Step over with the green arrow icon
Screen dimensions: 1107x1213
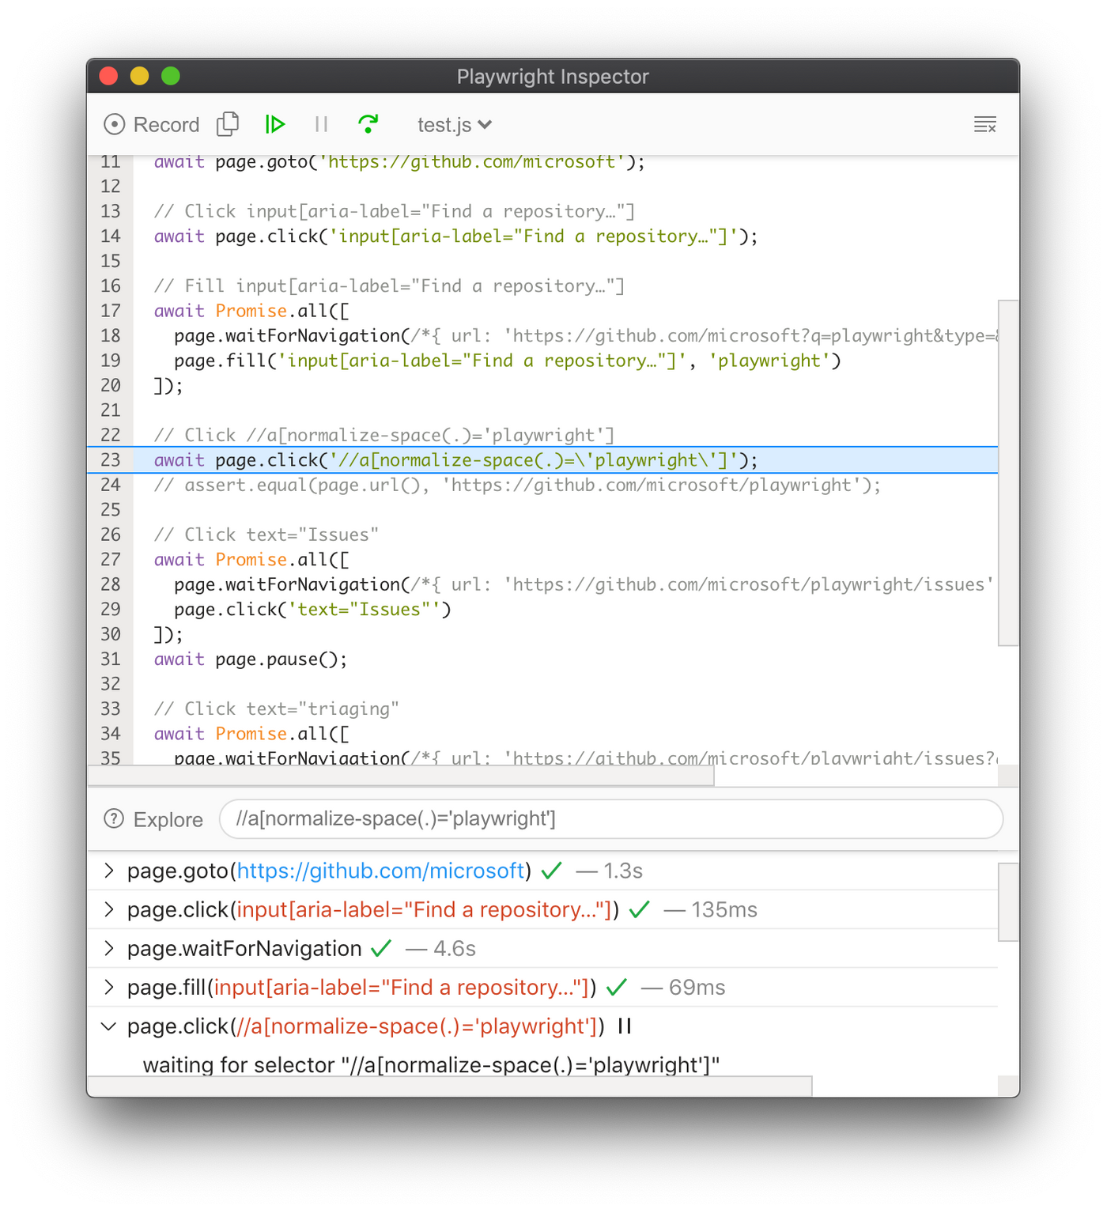click(368, 124)
